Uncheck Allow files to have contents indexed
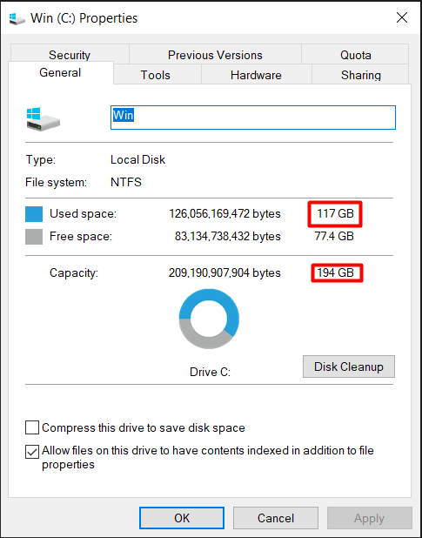Screen dimensions: 422x538 point(32,452)
